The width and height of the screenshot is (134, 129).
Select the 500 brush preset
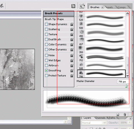pyautogui.click(x=101, y=25)
